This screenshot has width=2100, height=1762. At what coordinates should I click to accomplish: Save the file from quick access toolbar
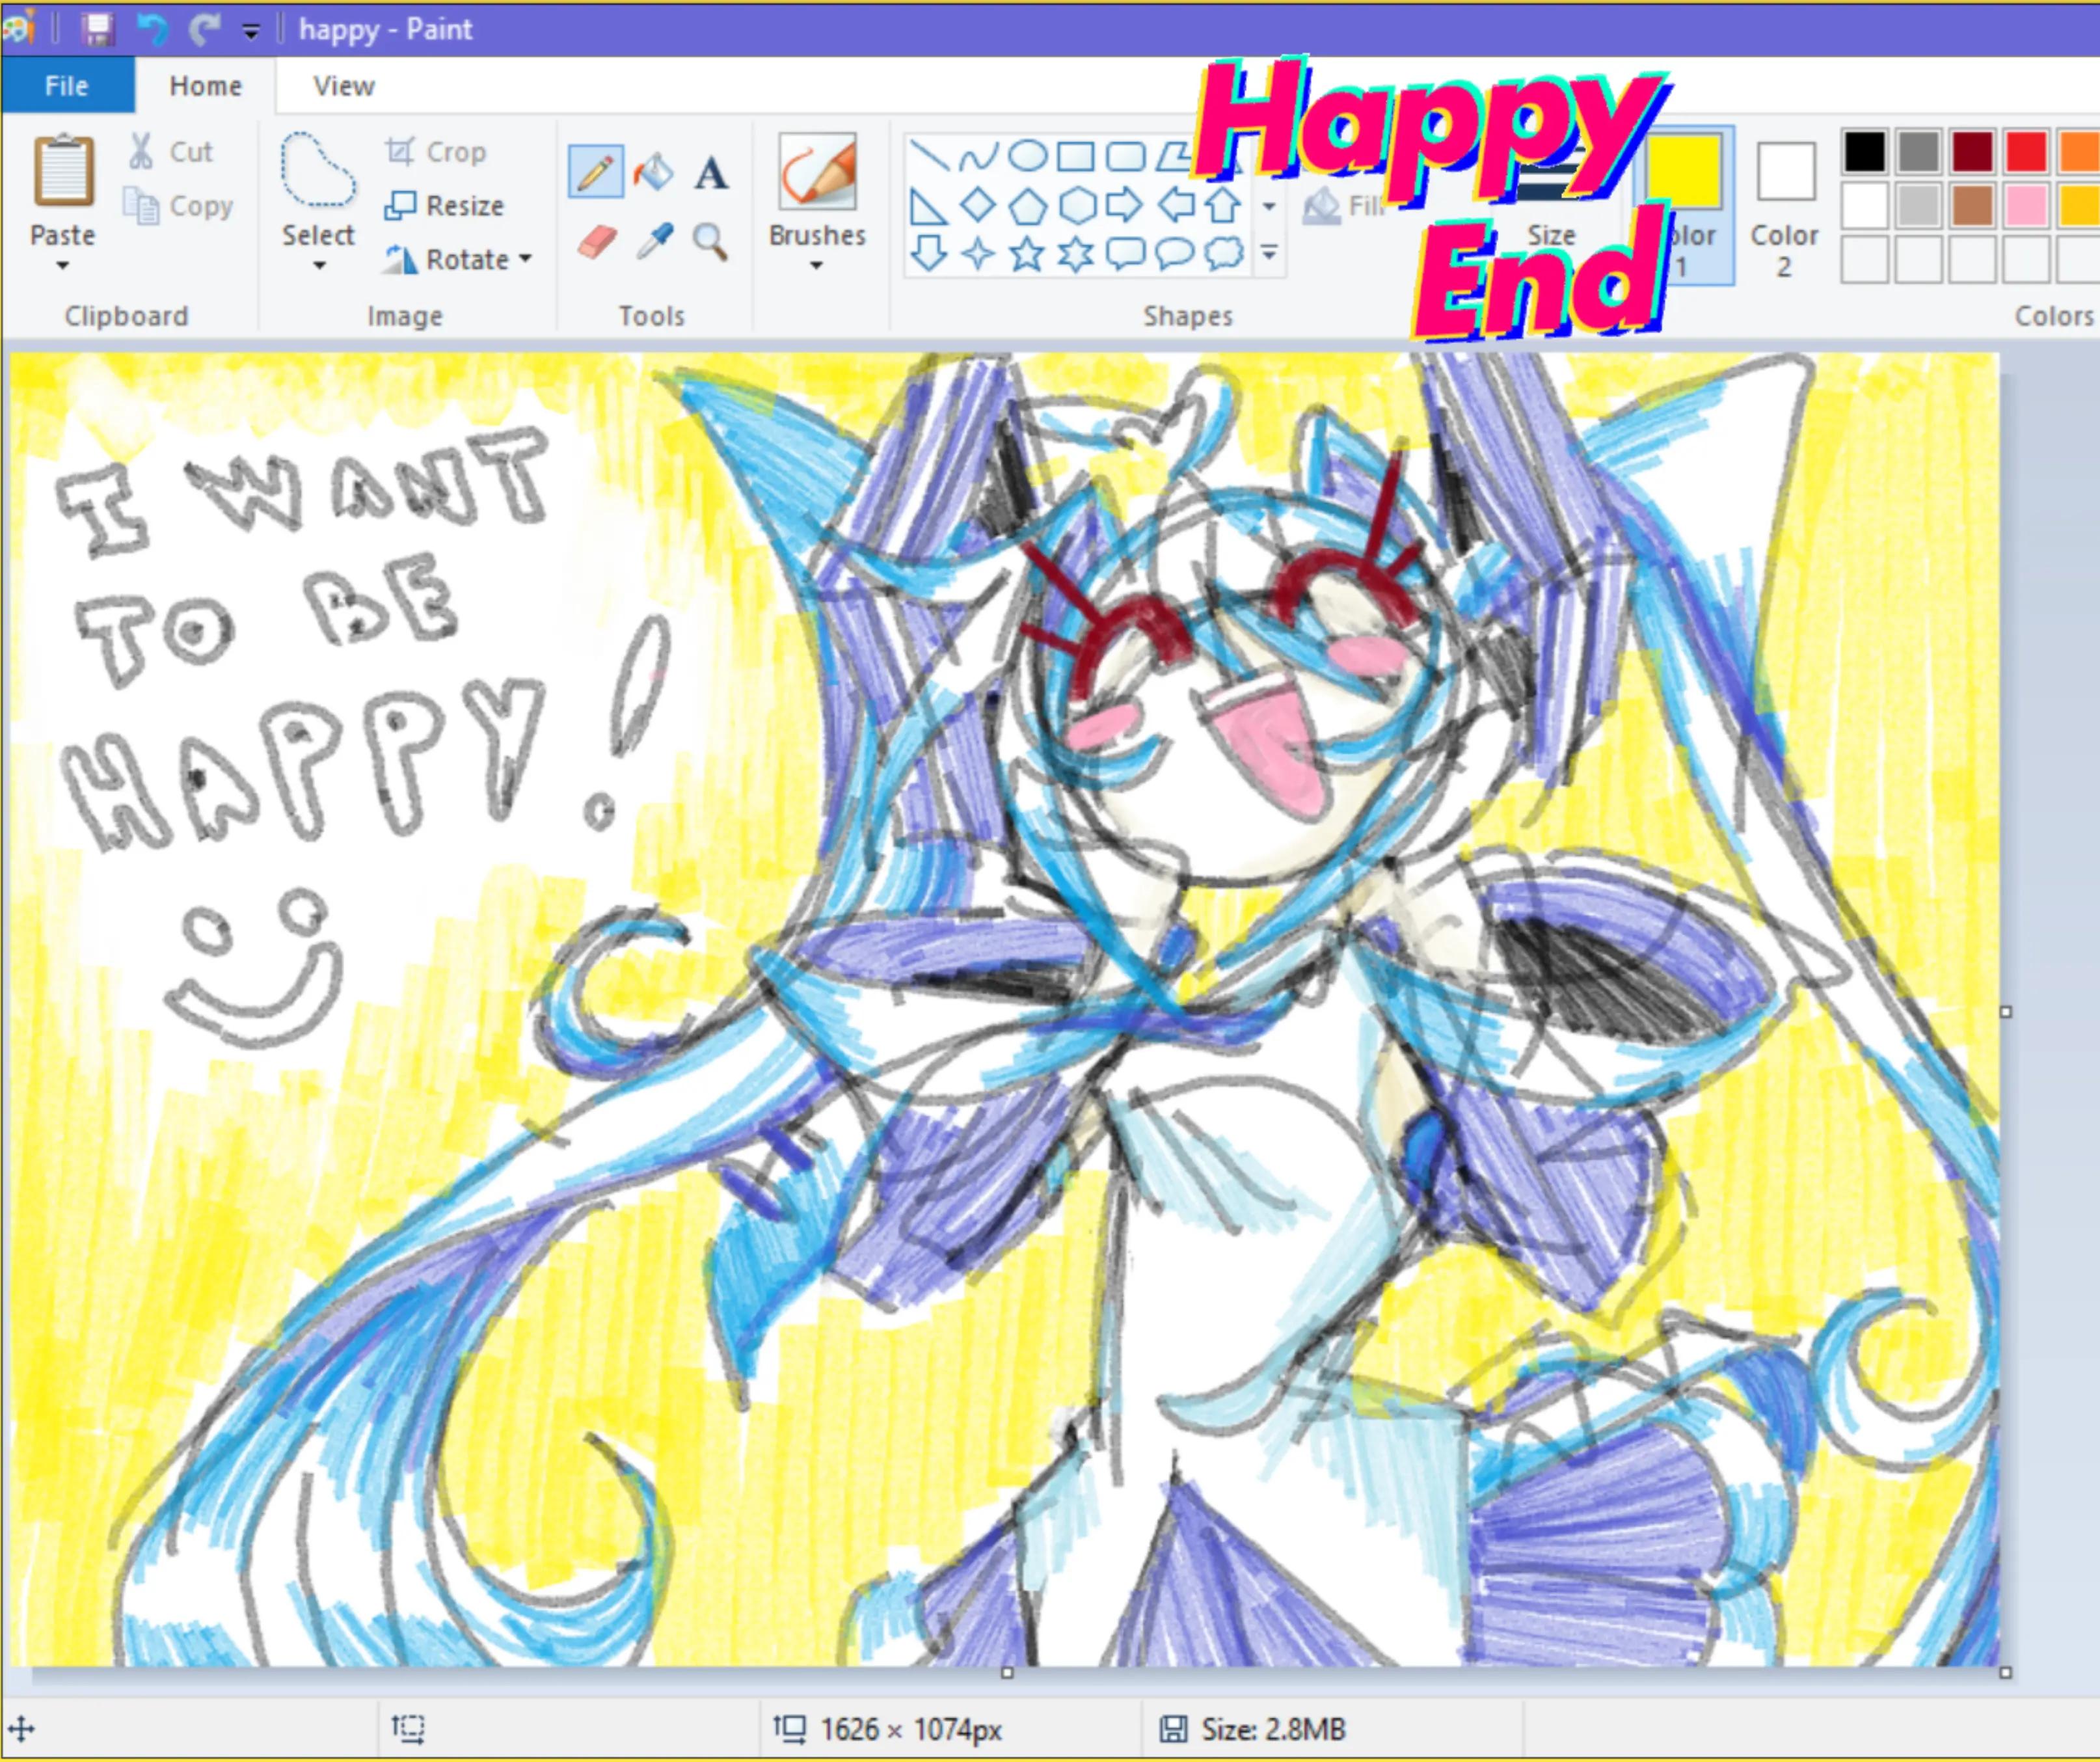coord(97,29)
